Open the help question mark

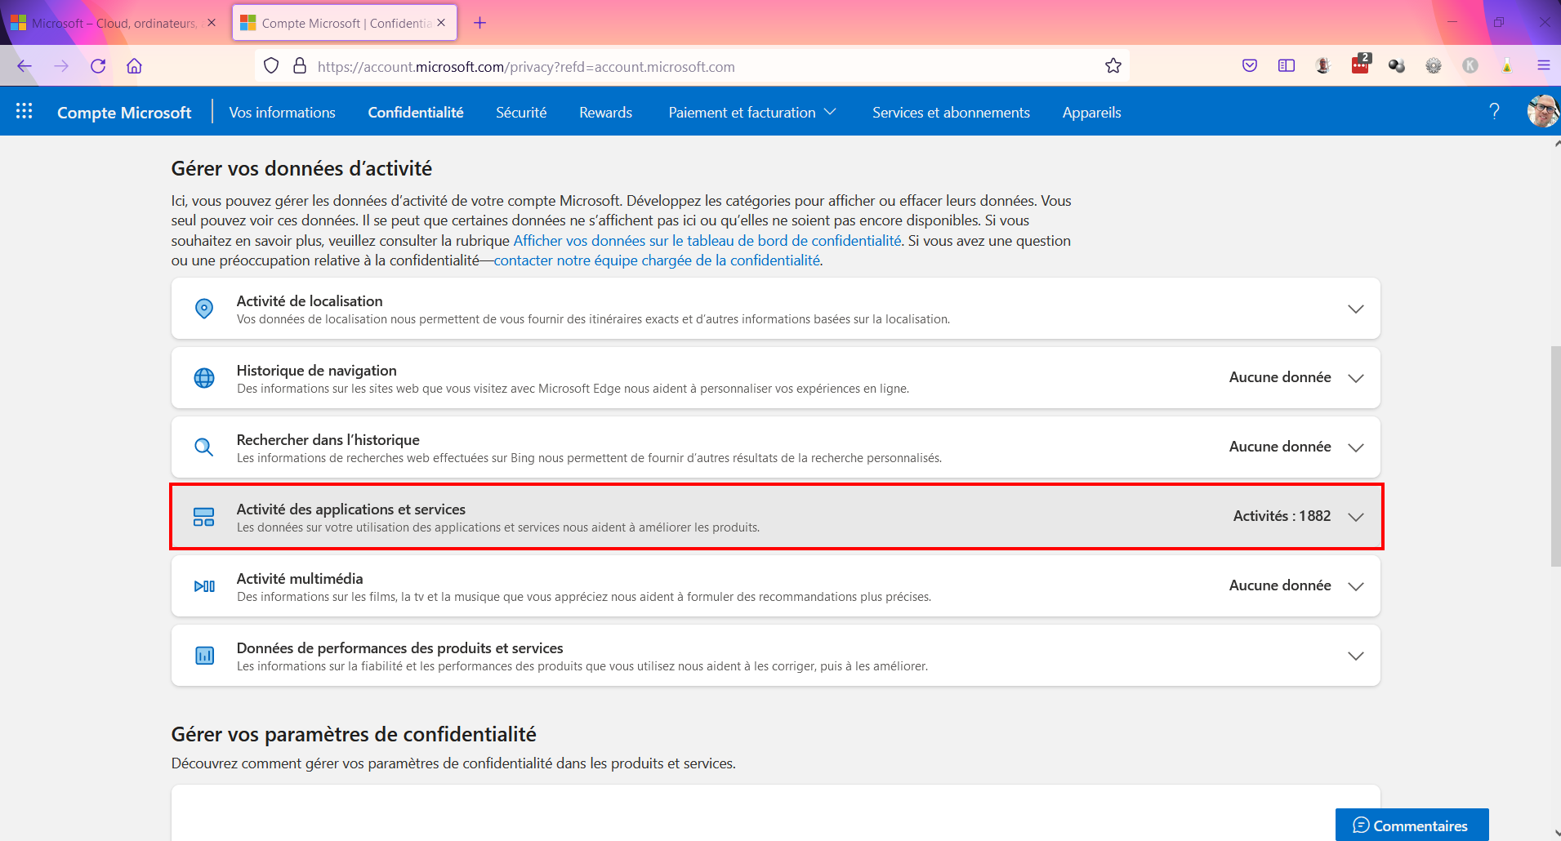(x=1494, y=111)
